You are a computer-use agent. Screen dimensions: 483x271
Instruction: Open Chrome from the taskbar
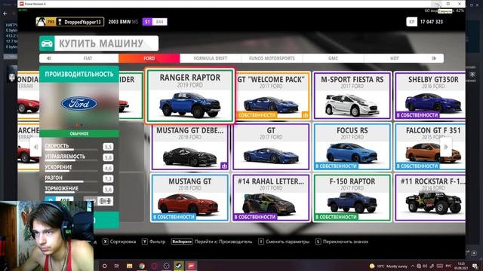point(142,266)
